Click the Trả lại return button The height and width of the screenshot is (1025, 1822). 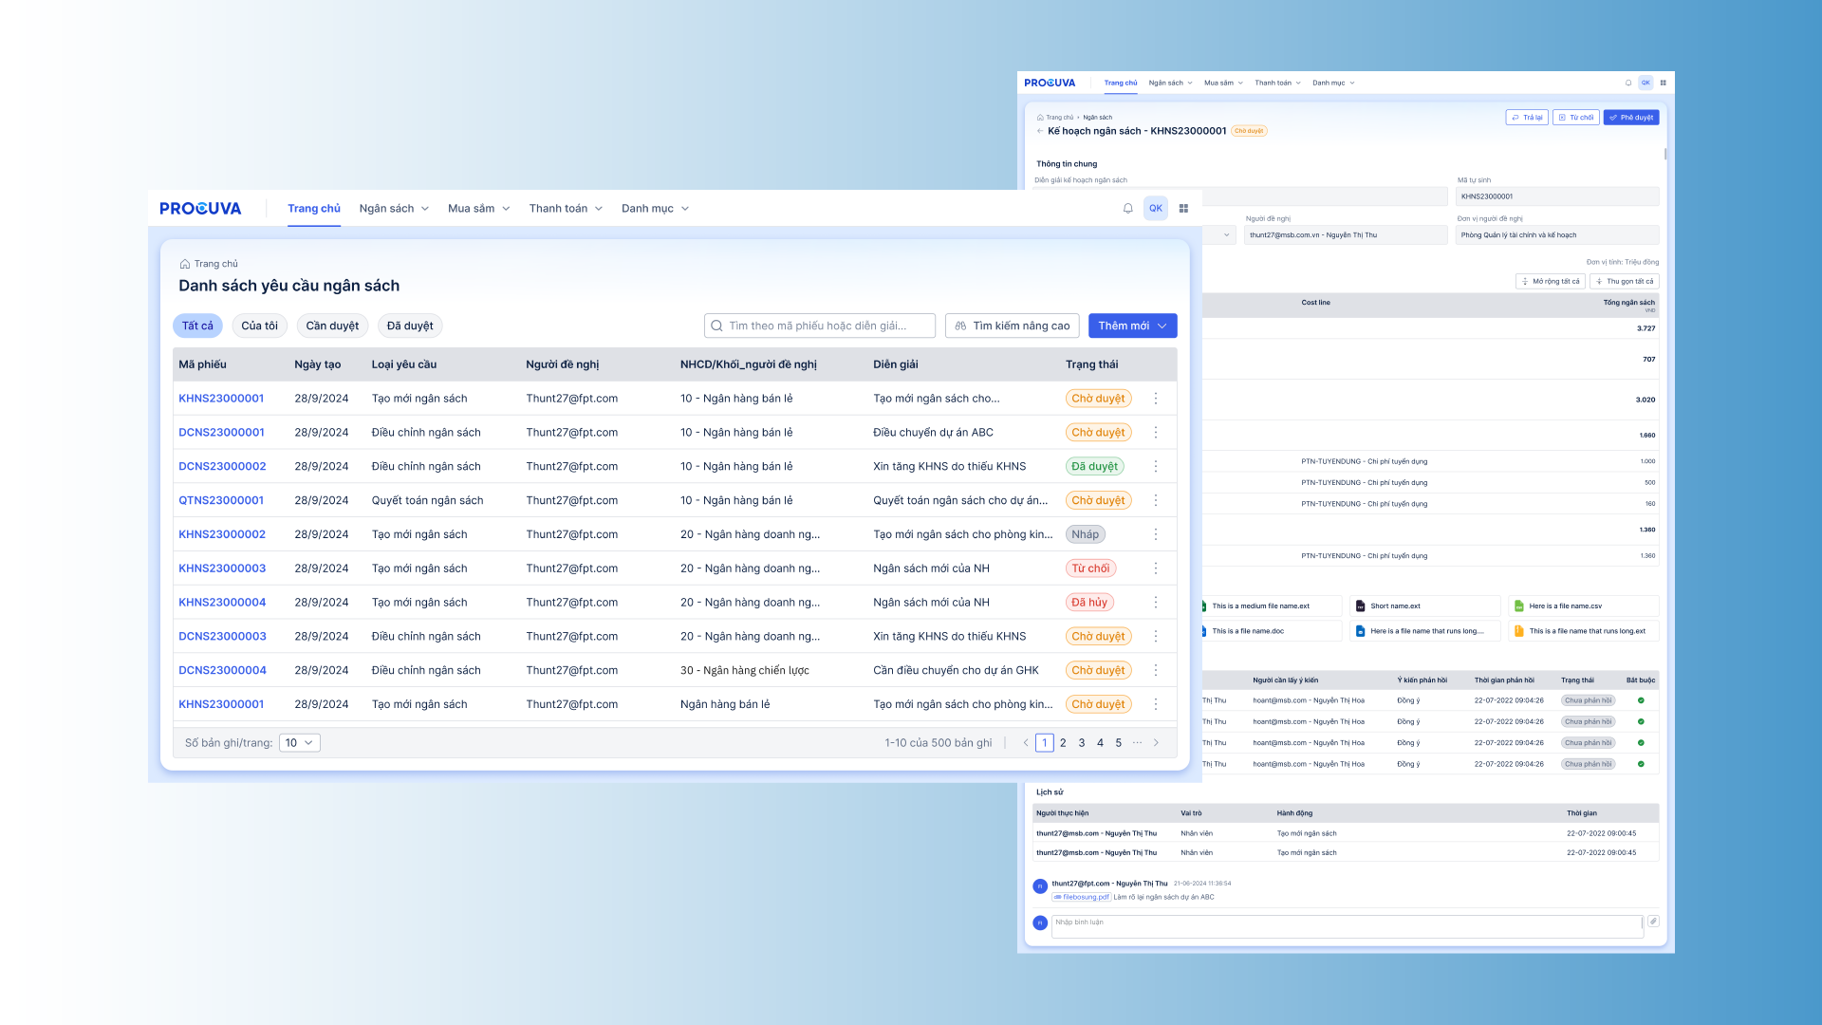(1527, 118)
